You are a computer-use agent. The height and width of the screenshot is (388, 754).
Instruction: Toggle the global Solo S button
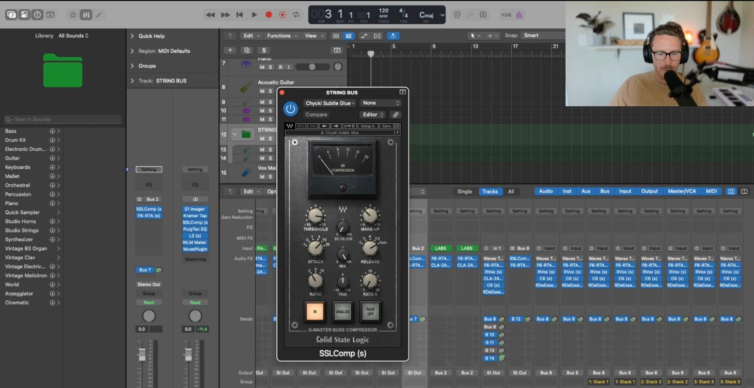pyautogui.click(x=264, y=50)
